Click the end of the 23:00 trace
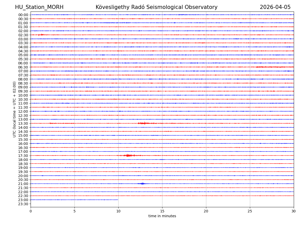 click(x=118, y=200)
